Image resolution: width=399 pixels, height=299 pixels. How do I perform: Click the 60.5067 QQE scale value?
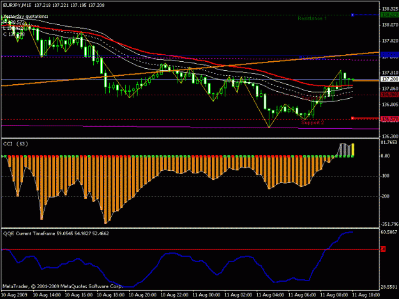[x=389, y=232]
